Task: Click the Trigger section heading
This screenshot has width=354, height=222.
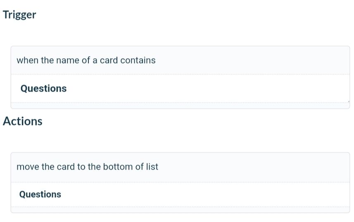Action: 19,15
